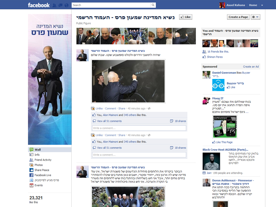Open the messages icon in the top bar

[x=60, y=5]
